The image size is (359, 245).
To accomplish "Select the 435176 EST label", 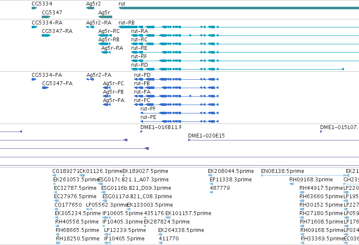I will (x=154, y=214).
